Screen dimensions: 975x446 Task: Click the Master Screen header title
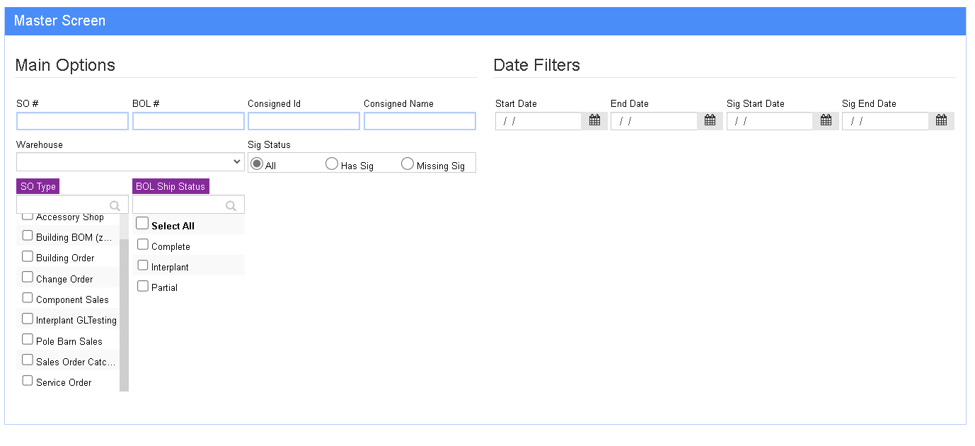point(59,21)
